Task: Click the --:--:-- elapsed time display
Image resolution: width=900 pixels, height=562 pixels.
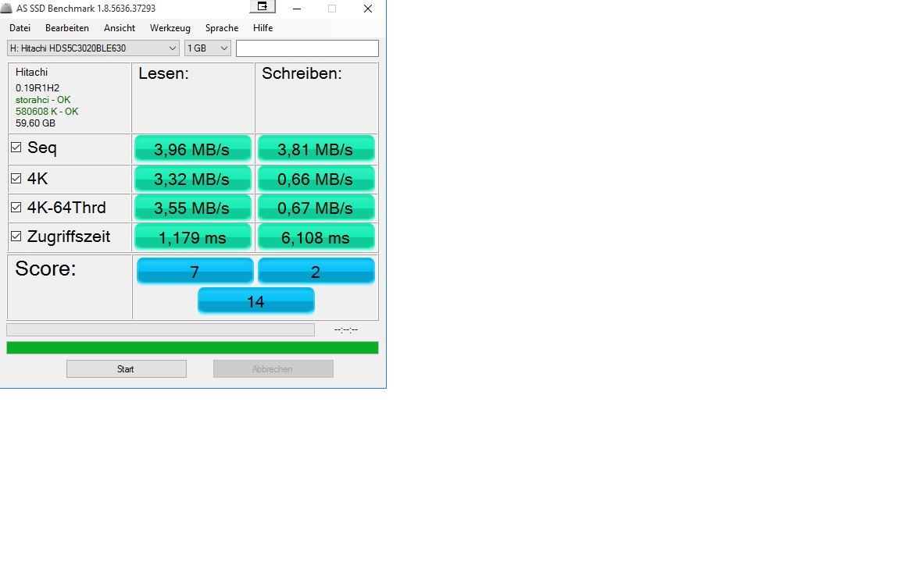Action: point(346,329)
